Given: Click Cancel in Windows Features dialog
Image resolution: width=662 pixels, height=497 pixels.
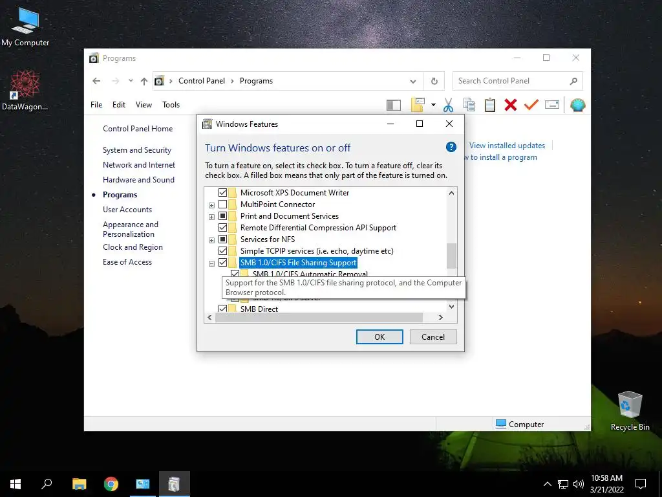Looking at the screenshot, I should 433,337.
